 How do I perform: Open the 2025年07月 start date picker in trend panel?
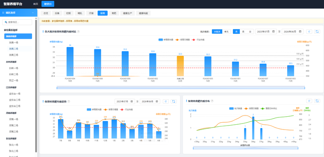[x=125, y=101]
